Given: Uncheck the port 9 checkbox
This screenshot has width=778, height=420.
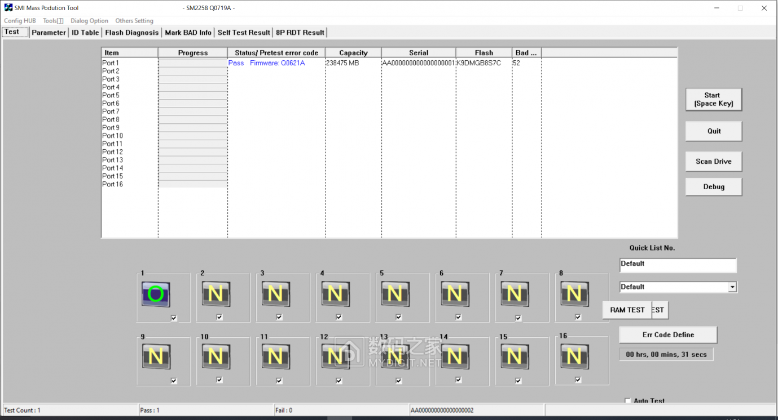Looking at the screenshot, I should (174, 381).
